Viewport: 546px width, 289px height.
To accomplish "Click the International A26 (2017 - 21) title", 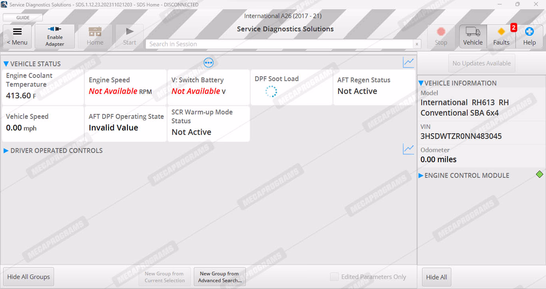I will click(283, 16).
